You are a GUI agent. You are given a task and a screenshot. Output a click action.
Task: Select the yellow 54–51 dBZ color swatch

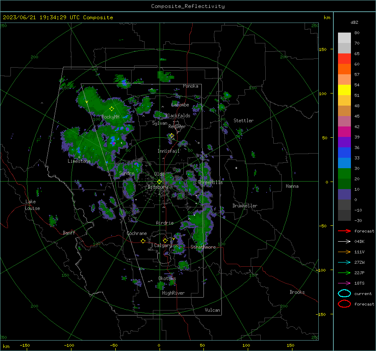coord(344,90)
